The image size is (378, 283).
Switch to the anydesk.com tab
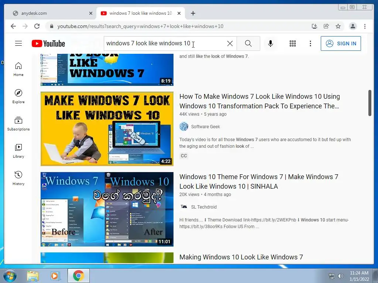tap(51, 13)
